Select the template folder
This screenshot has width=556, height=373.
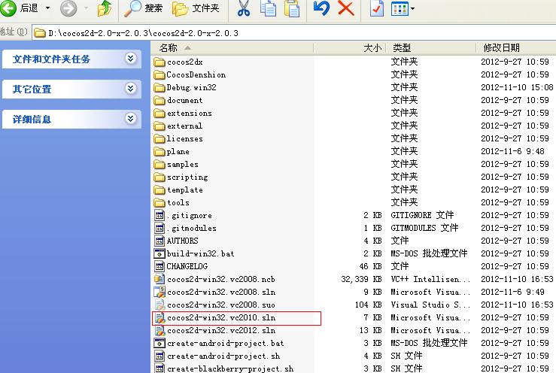178,190
